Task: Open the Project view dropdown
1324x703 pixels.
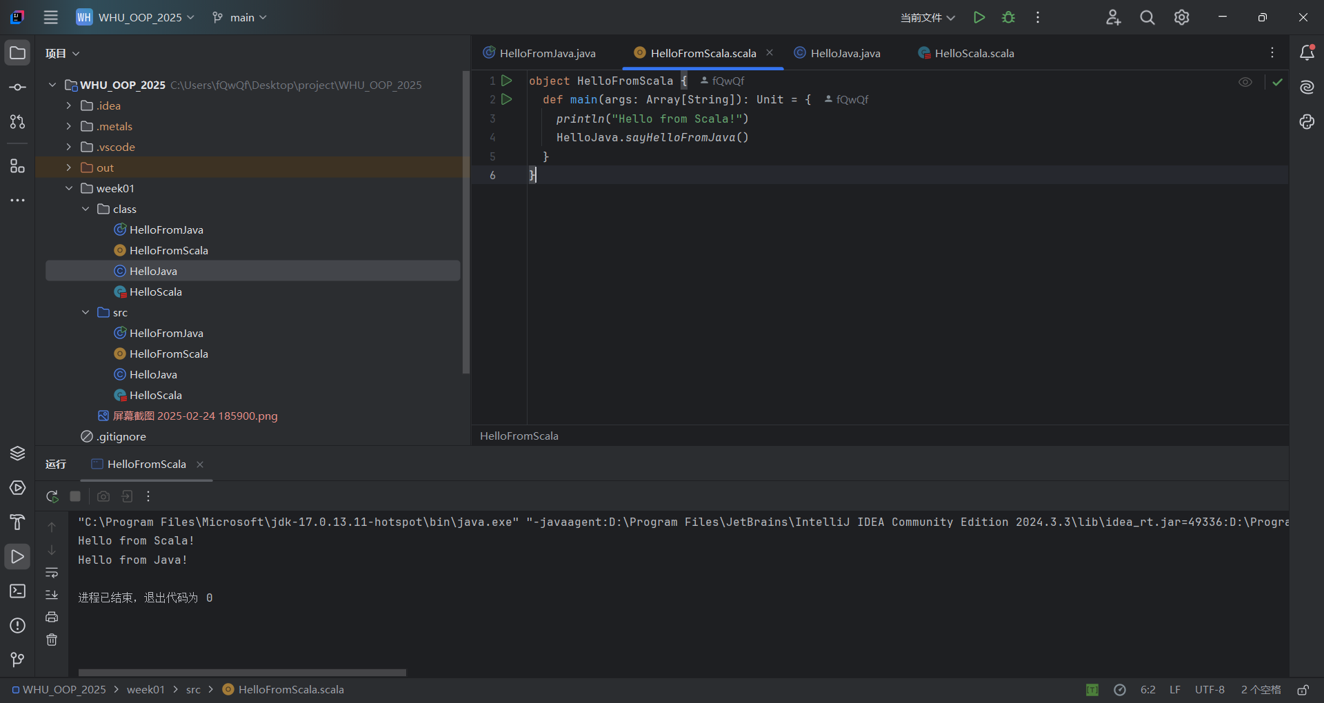Action: tap(63, 53)
